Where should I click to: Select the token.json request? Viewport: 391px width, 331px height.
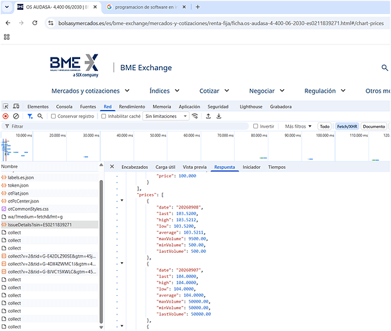50,185
